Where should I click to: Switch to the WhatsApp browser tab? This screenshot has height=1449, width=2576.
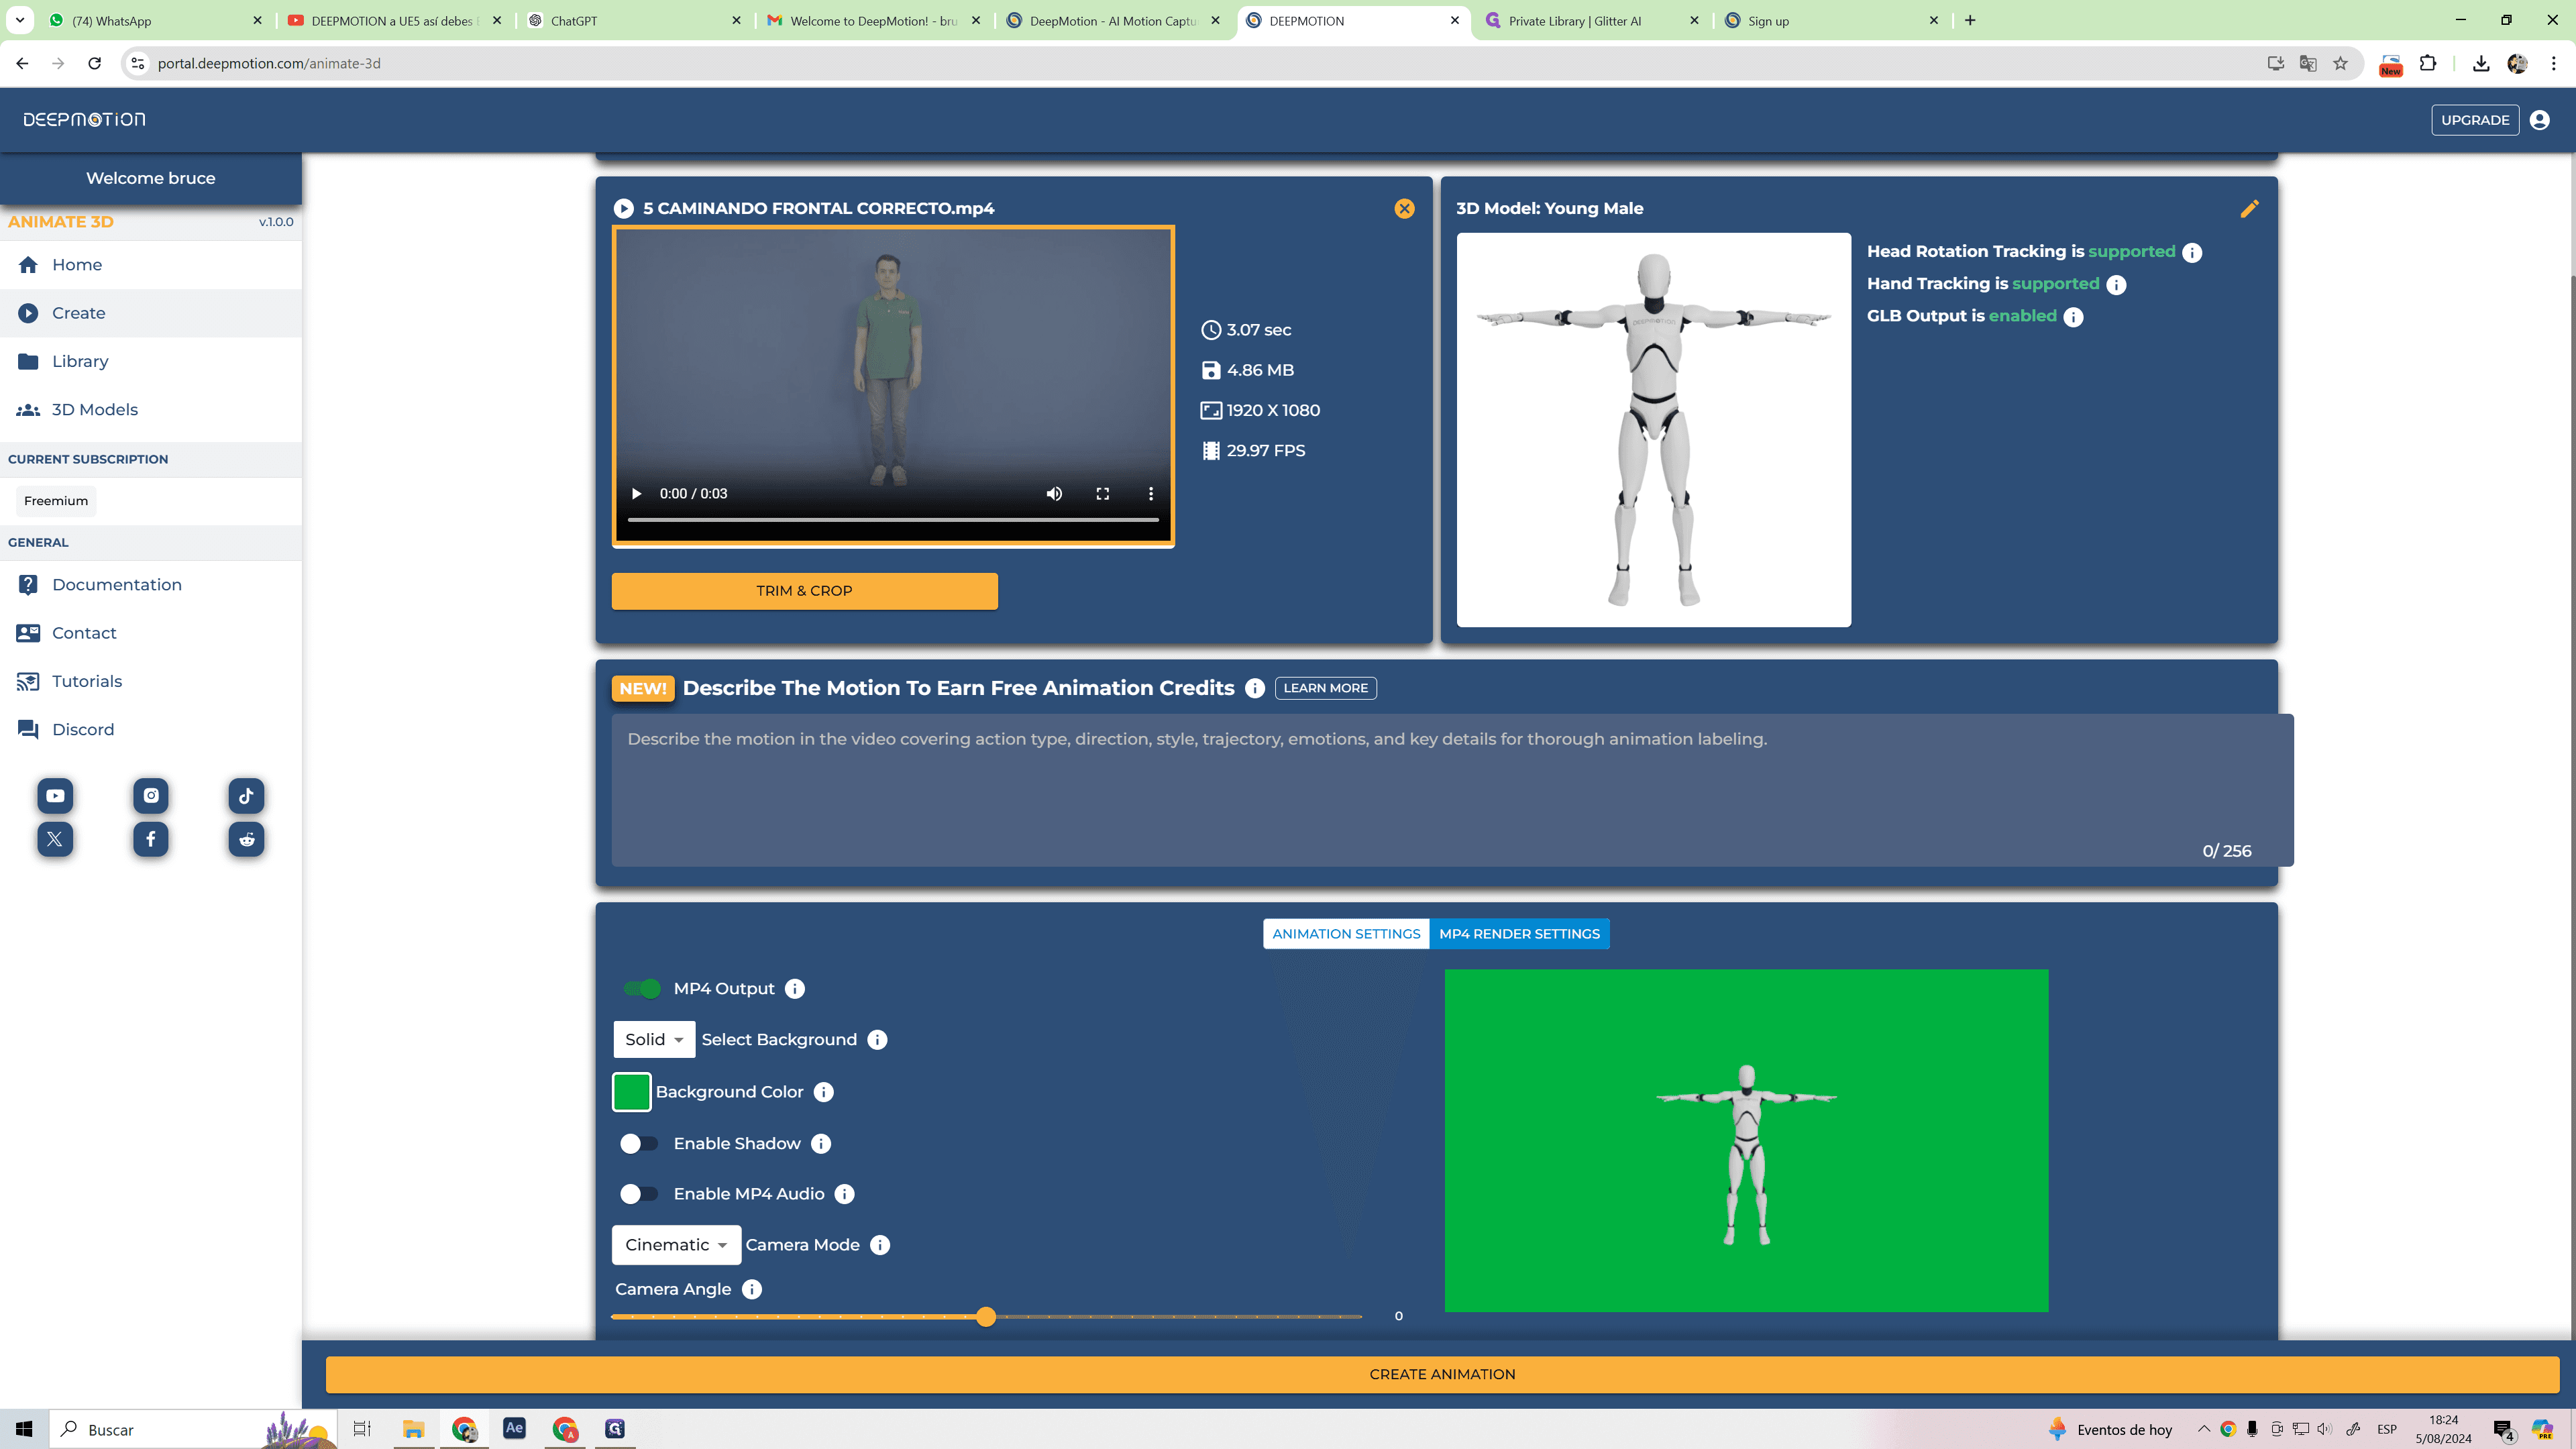click(155, 21)
